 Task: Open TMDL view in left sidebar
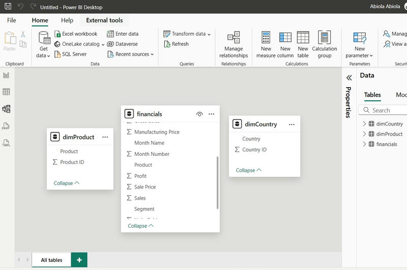[6, 143]
